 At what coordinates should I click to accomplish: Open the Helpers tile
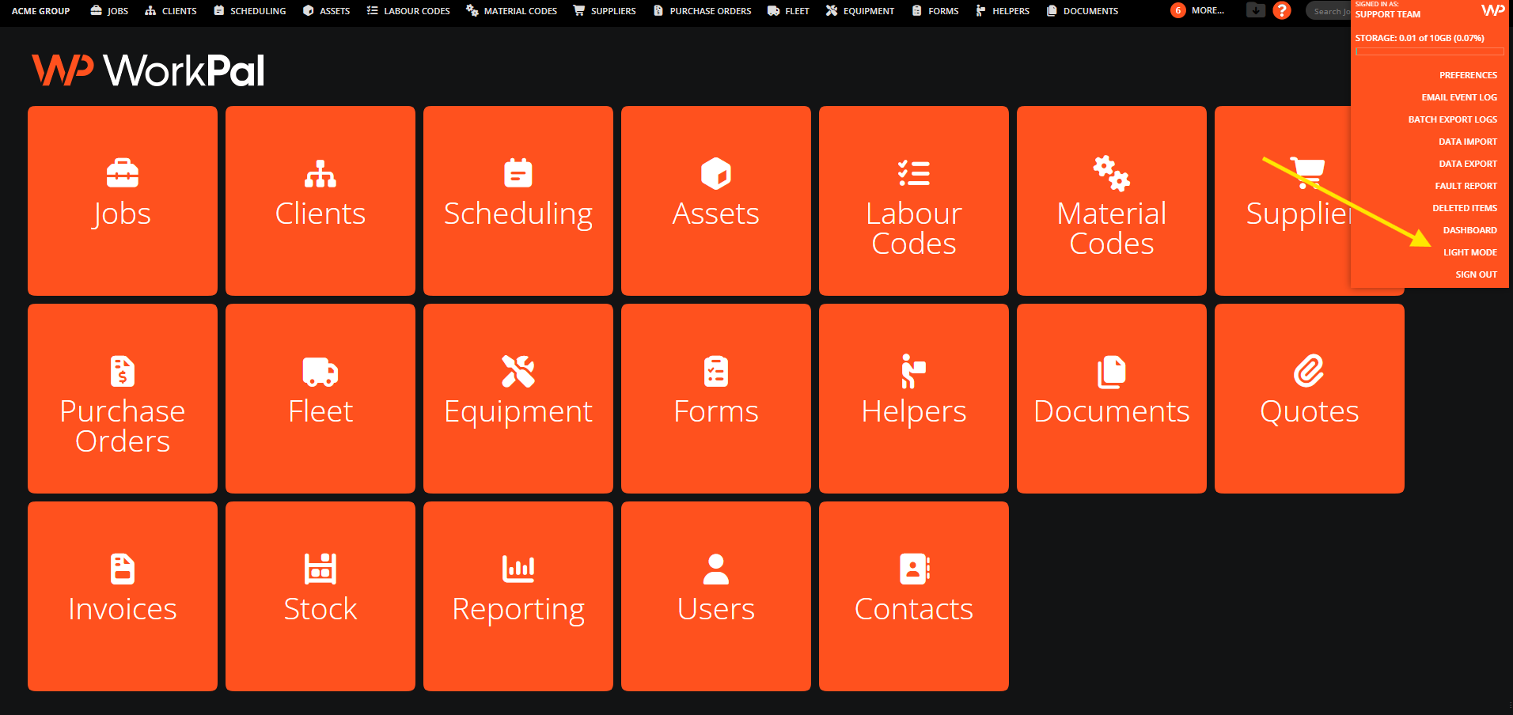tap(914, 399)
